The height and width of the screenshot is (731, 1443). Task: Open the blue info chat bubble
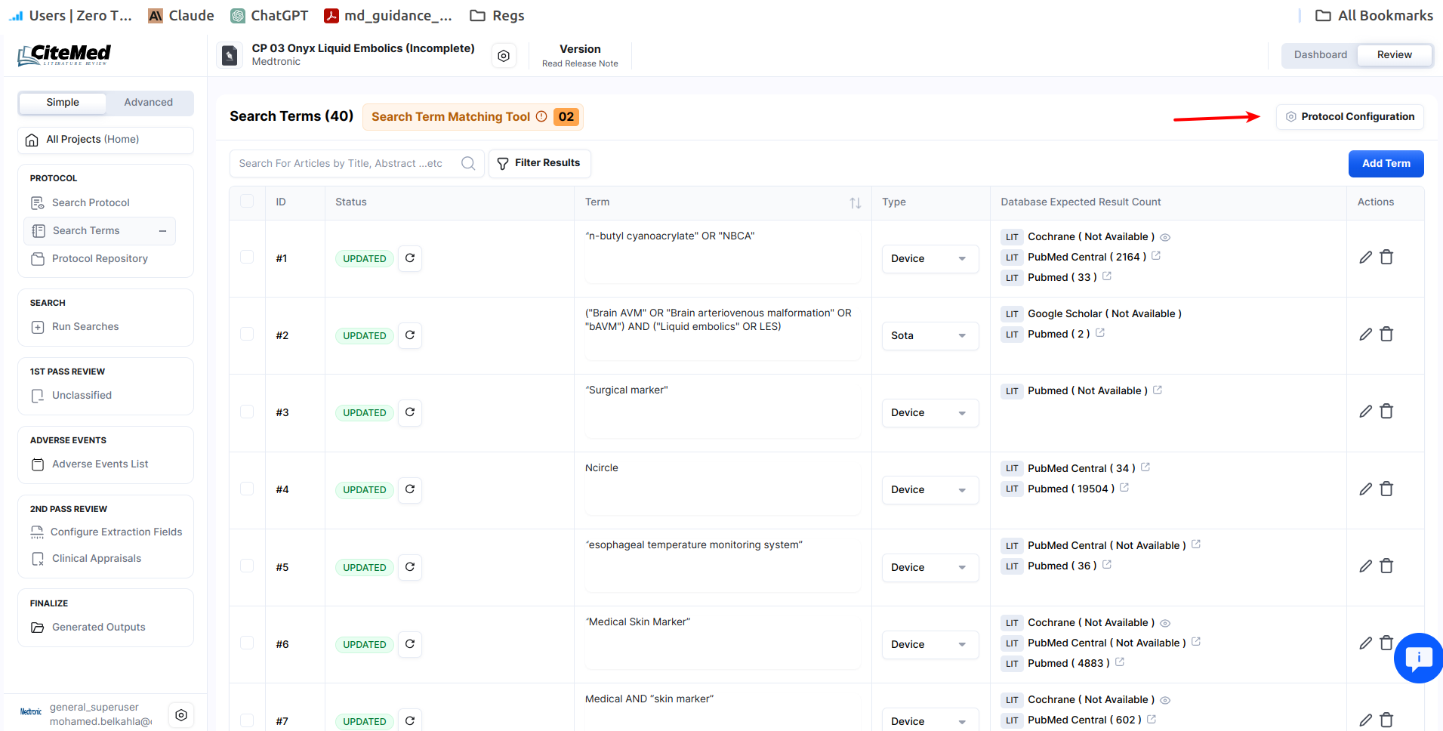[1418, 658]
